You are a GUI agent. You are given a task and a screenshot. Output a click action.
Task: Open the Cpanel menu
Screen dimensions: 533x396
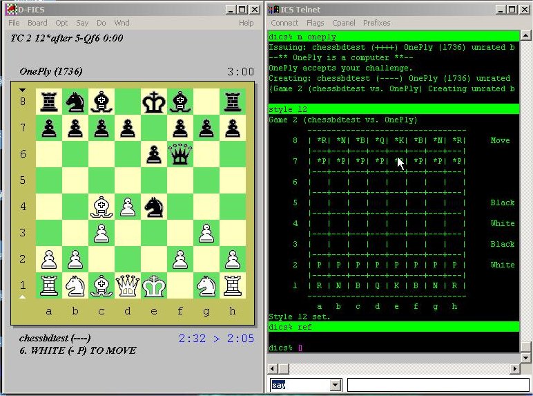tap(344, 23)
